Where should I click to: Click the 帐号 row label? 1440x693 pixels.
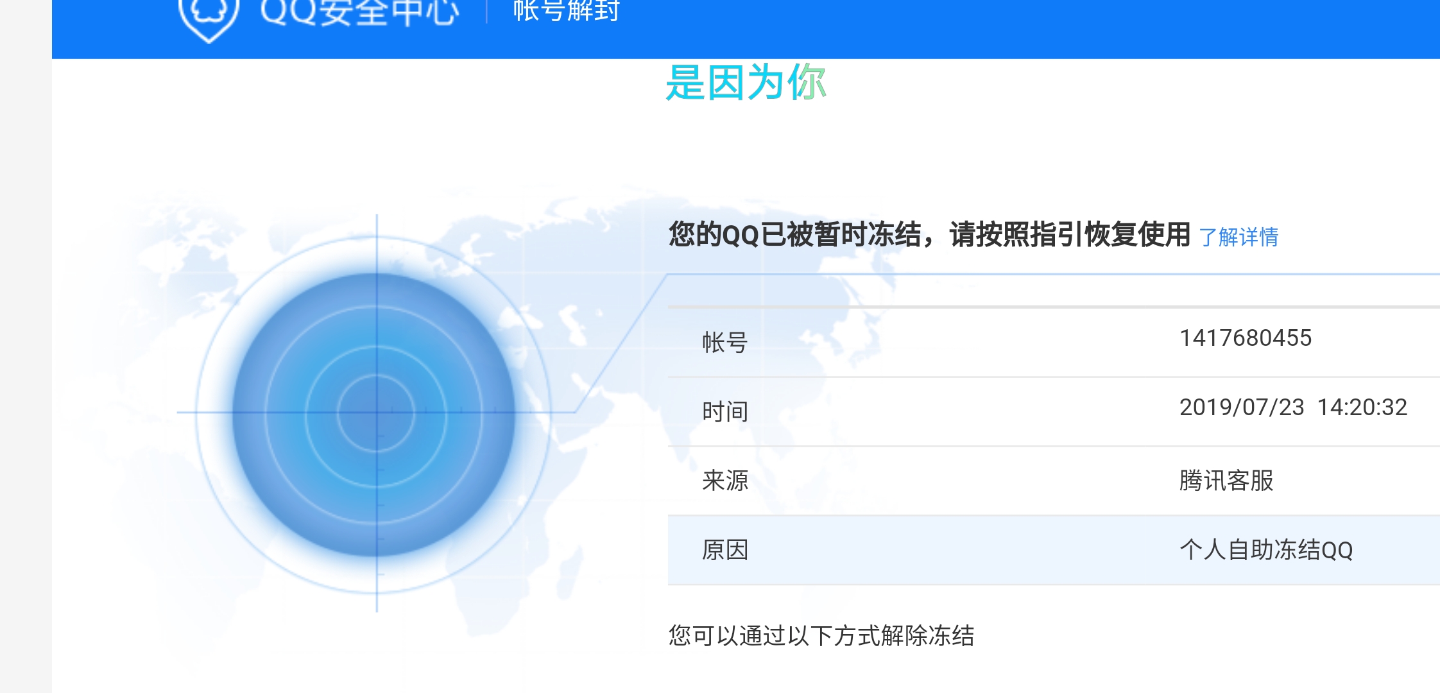725,343
